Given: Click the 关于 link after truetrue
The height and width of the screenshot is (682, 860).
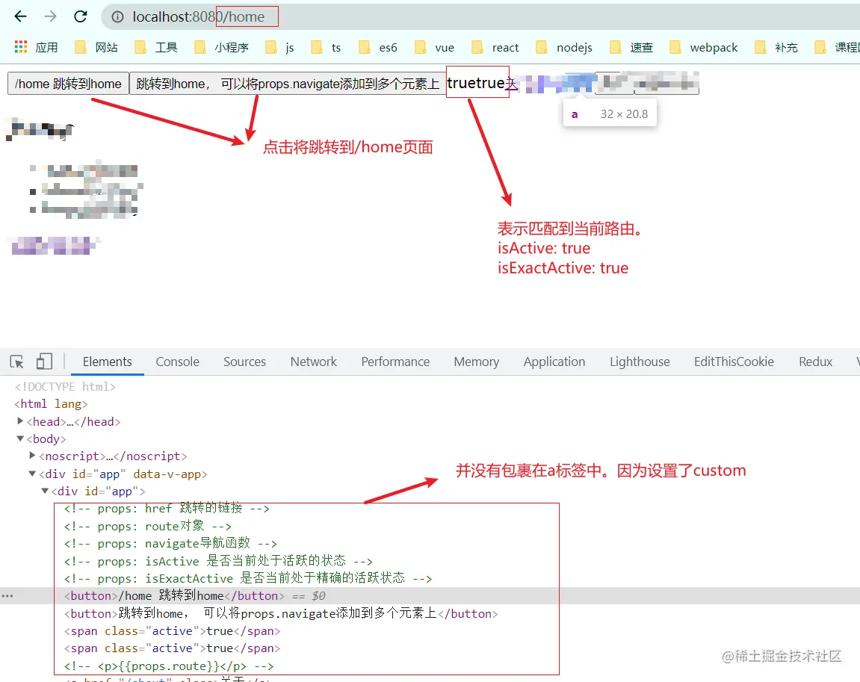Looking at the screenshot, I should point(511,84).
